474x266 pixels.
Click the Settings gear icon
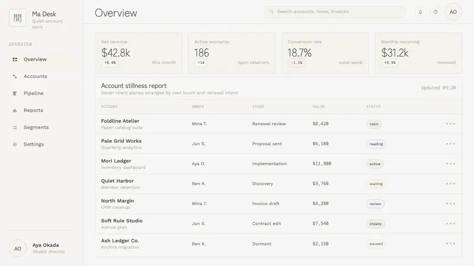point(15,144)
